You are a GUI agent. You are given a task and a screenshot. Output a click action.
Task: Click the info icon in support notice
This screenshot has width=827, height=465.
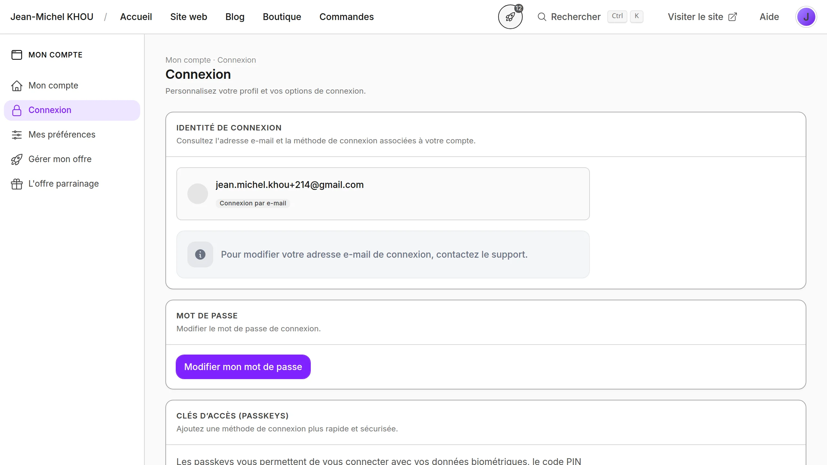click(x=200, y=254)
